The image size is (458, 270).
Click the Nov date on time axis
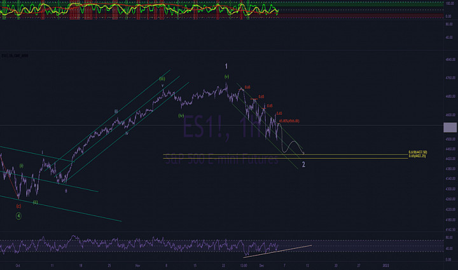137,266
